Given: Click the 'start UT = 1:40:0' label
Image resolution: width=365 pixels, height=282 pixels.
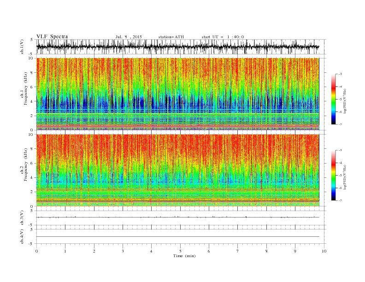Looking at the screenshot, I should point(223,37).
